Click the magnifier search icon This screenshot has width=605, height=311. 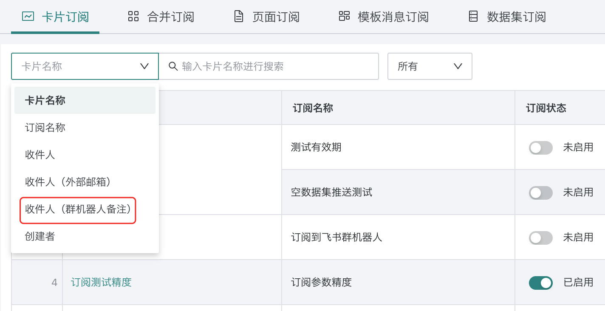click(x=173, y=66)
